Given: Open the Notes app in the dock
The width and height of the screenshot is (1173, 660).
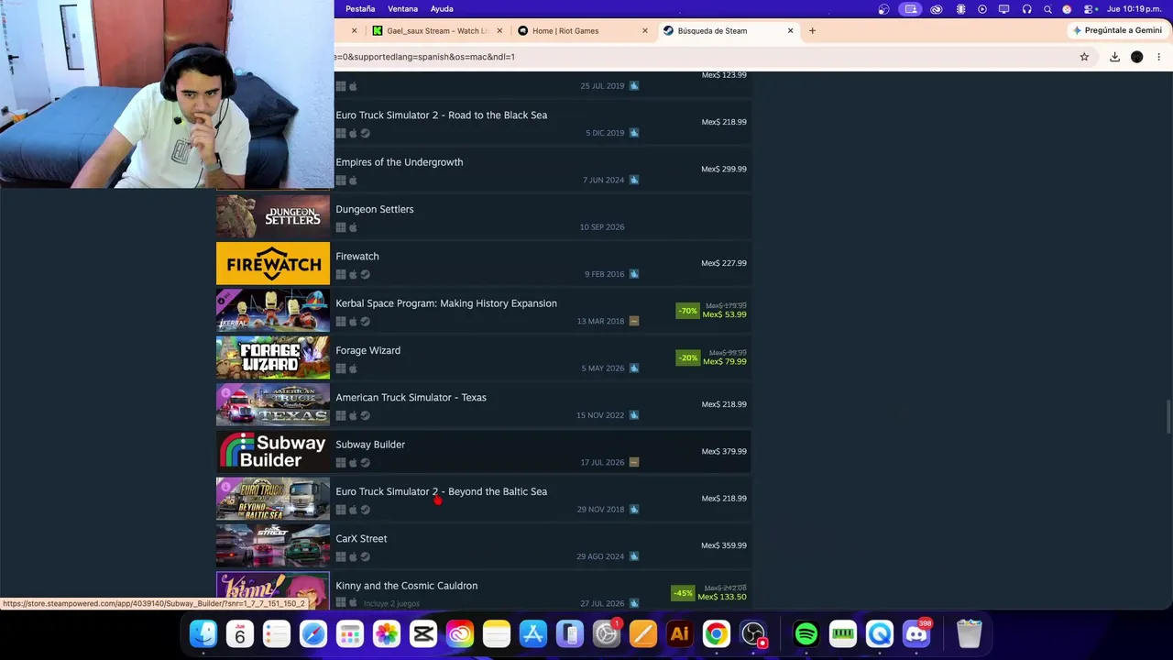Looking at the screenshot, I should (x=497, y=633).
